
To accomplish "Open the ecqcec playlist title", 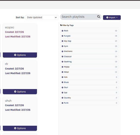I will 9,27.
